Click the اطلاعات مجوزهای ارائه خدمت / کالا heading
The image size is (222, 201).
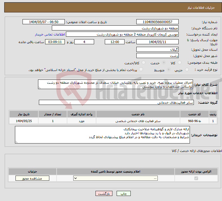[x=197, y=151]
